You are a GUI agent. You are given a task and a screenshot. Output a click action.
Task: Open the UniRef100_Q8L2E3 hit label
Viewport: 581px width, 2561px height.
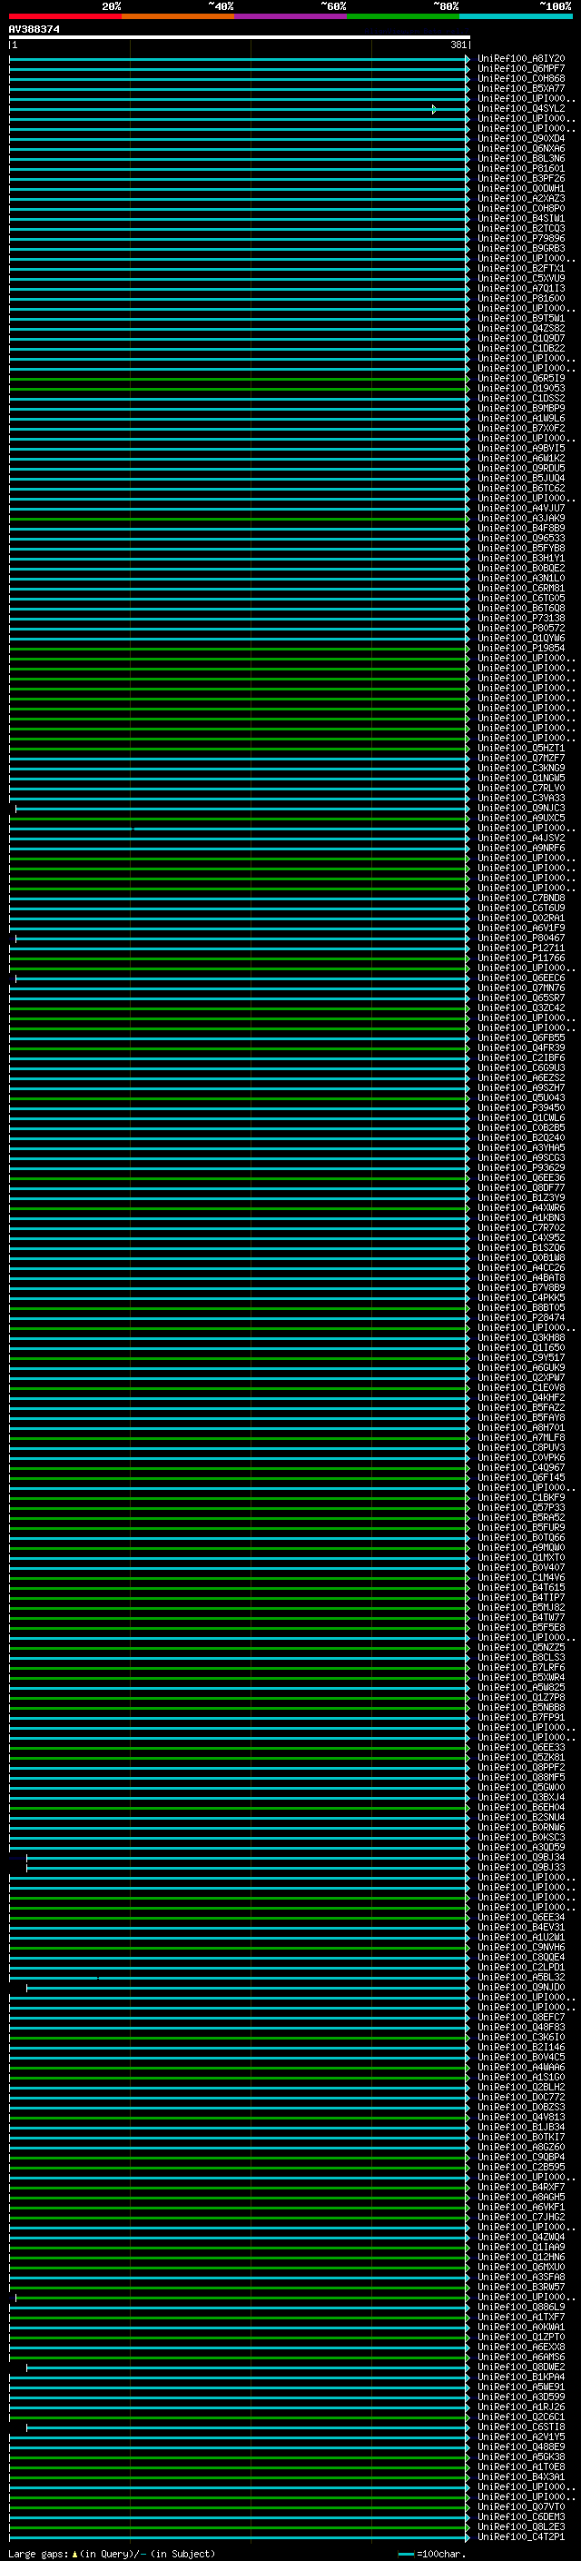[x=520, y=2526]
